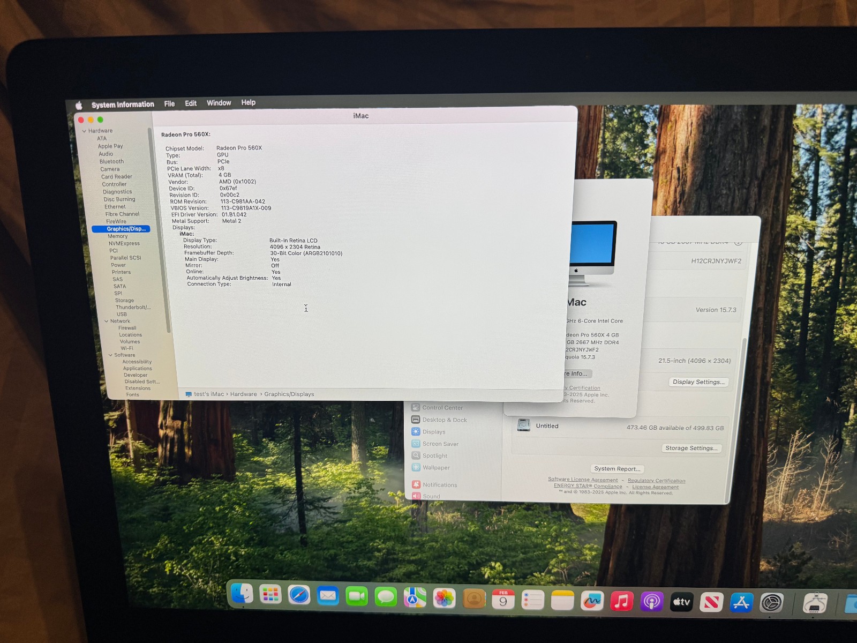Collapse the Network section in the sidebar
Viewport: 857px width, 643px height.
pyautogui.click(x=107, y=322)
